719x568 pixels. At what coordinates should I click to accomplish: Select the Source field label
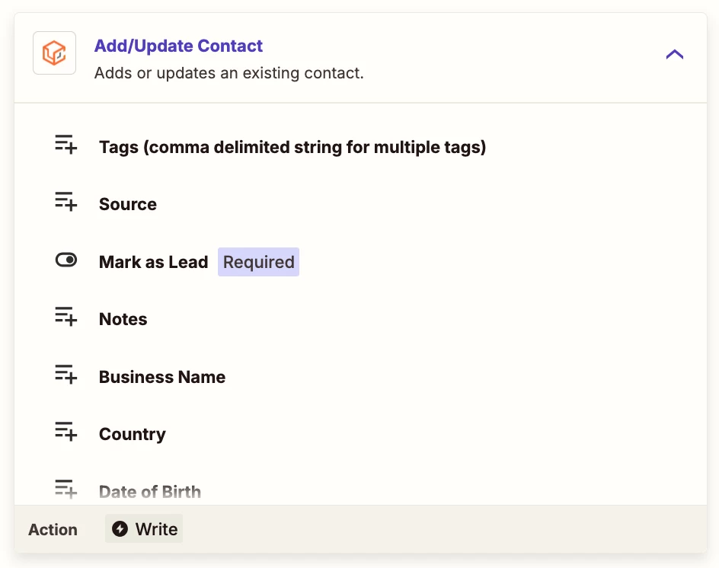point(128,204)
